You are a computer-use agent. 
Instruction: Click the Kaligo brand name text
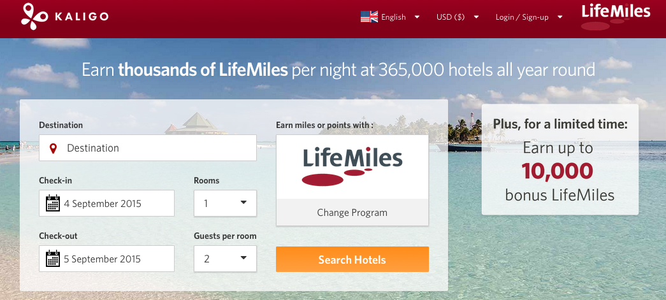tap(82, 17)
